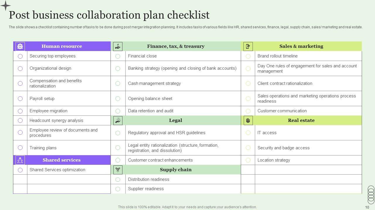Click the Human resource header label

[62, 46]
